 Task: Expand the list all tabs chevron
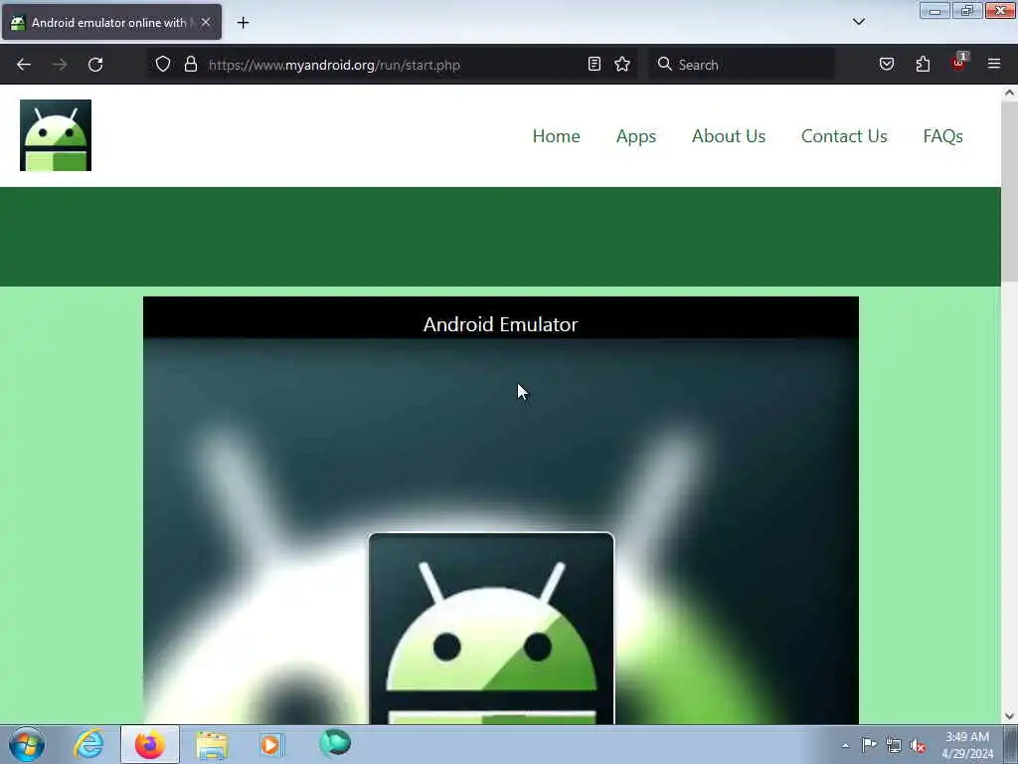click(859, 22)
